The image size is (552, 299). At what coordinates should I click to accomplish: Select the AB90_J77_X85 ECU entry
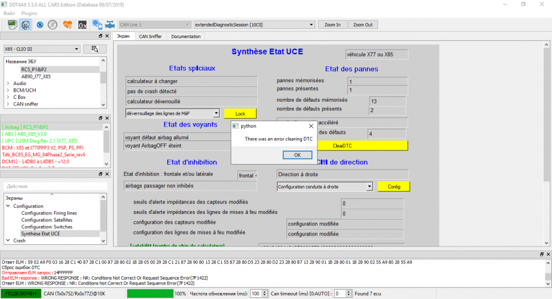36,76
